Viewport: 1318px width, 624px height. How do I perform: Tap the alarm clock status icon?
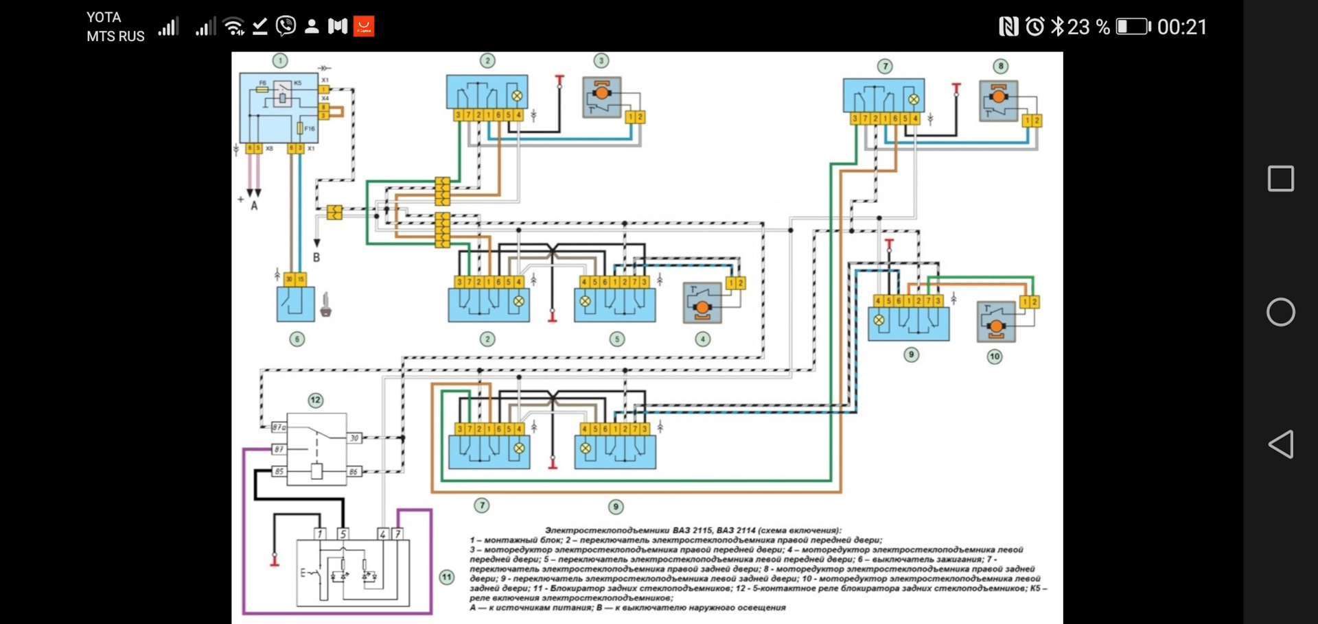1035,27
